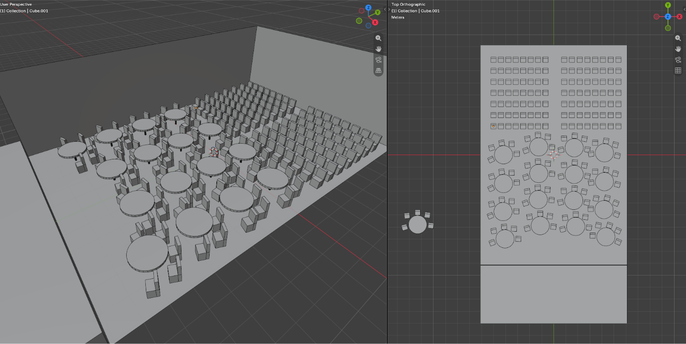Select the pan hand in the Top Orthographic viewport
The image size is (686, 344).
click(x=678, y=49)
